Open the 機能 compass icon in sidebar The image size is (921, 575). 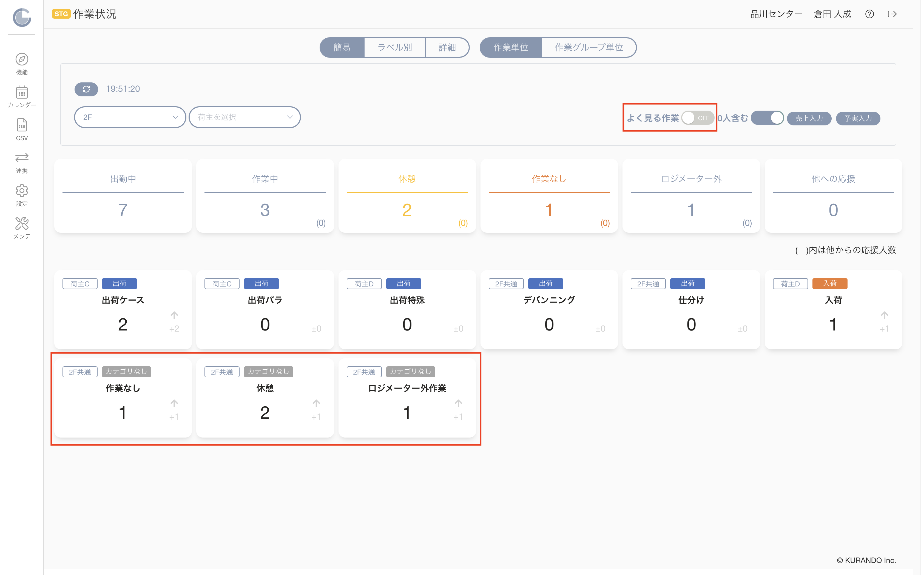coord(22,59)
